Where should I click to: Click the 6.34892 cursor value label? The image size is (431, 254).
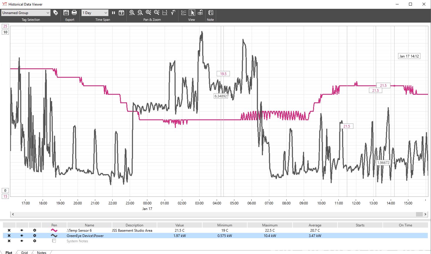click(x=221, y=96)
